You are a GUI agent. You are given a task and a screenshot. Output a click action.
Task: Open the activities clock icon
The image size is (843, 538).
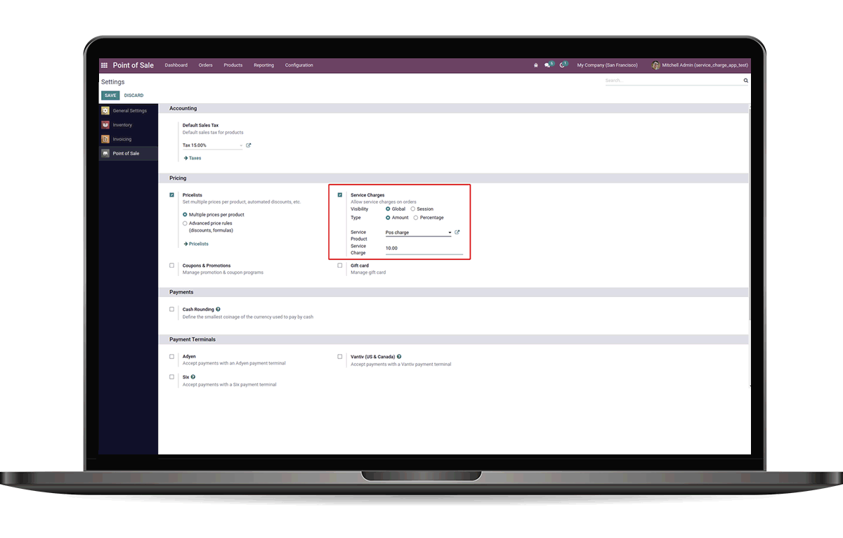[563, 65]
